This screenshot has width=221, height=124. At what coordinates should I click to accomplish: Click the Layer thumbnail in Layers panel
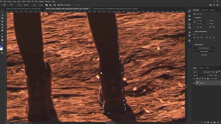tap(198, 83)
